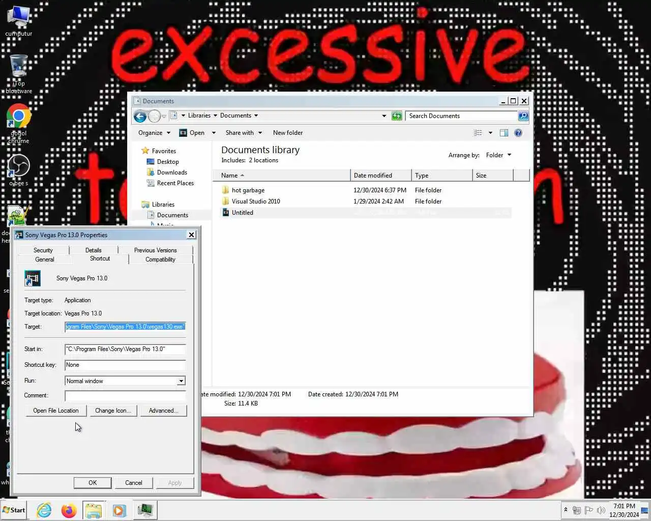
Task: Select the Visual Studio 2010 folder icon
Action: tap(226, 201)
